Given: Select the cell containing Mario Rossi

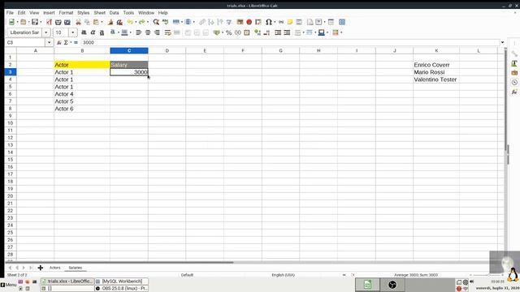Looking at the screenshot, I should pyautogui.click(x=436, y=72).
